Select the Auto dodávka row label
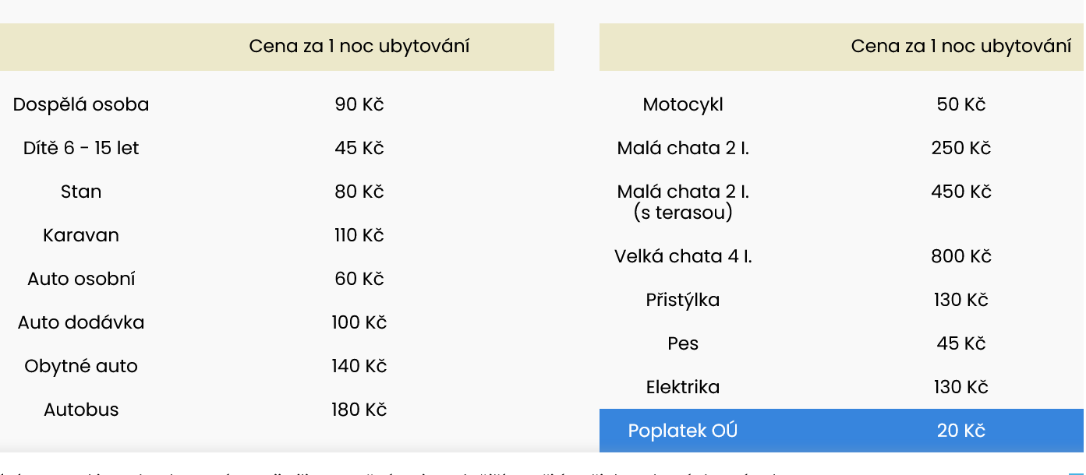 click(81, 322)
